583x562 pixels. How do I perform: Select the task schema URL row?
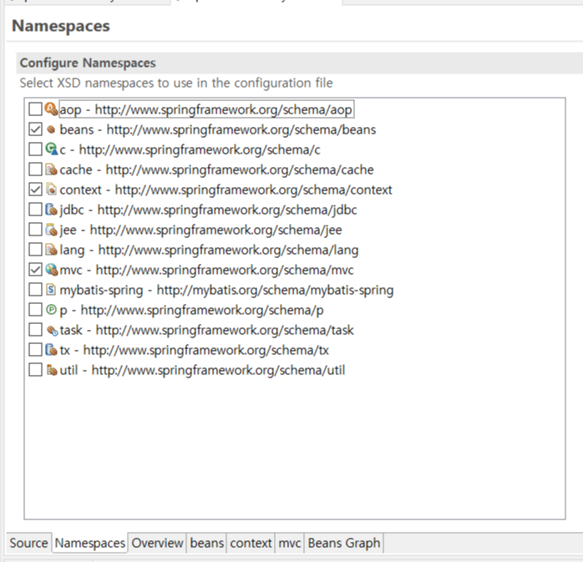point(206,331)
